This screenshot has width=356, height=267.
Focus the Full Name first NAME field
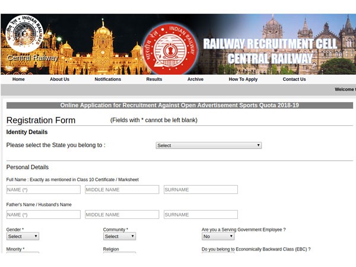(x=43, y=190)
